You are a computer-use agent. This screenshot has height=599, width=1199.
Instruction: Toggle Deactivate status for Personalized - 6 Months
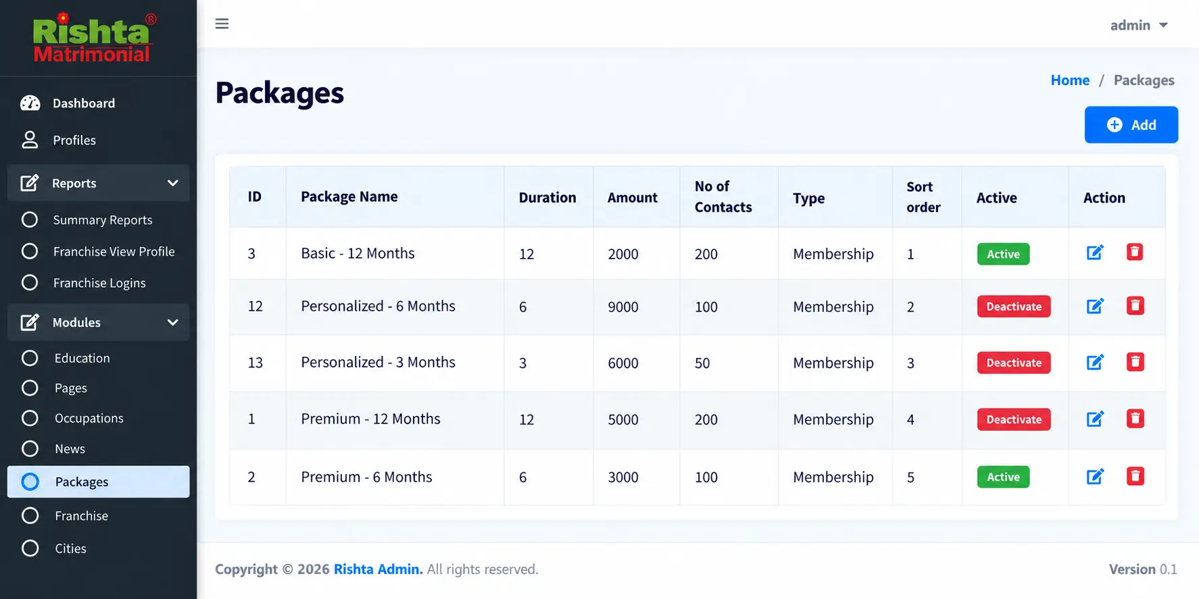tap(1014, 307)
